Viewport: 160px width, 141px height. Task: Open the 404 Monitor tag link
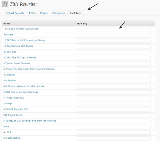tap(10, 81)
